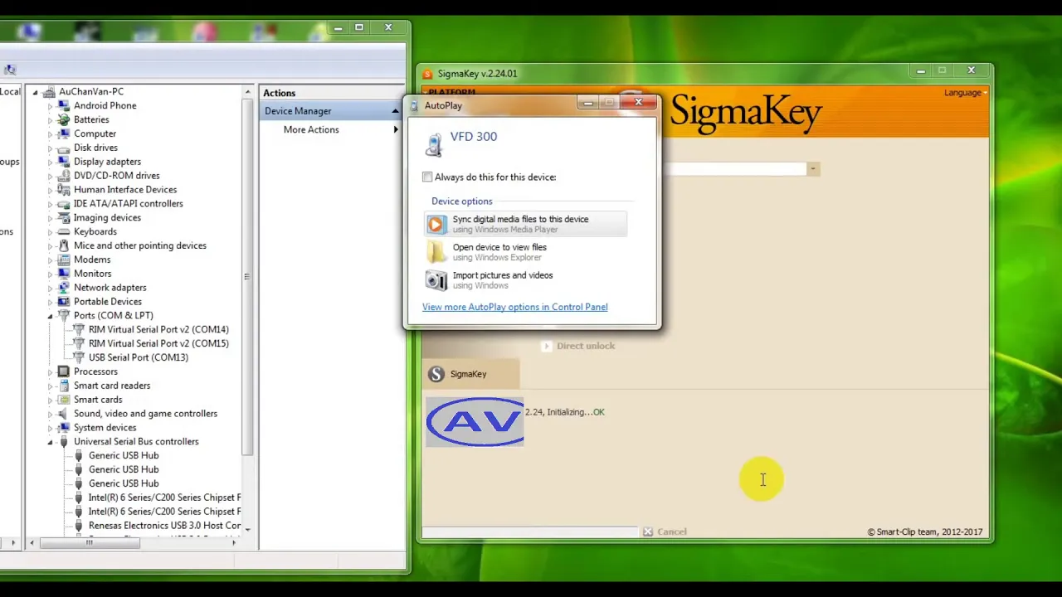Click the Cancel button in SigmaKey
This screenshot has height=597, width=1062.
[x=665, y=531]
